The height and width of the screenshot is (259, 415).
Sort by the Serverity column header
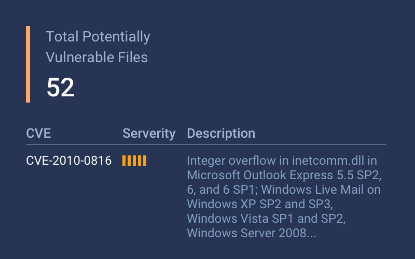point(149,133)
